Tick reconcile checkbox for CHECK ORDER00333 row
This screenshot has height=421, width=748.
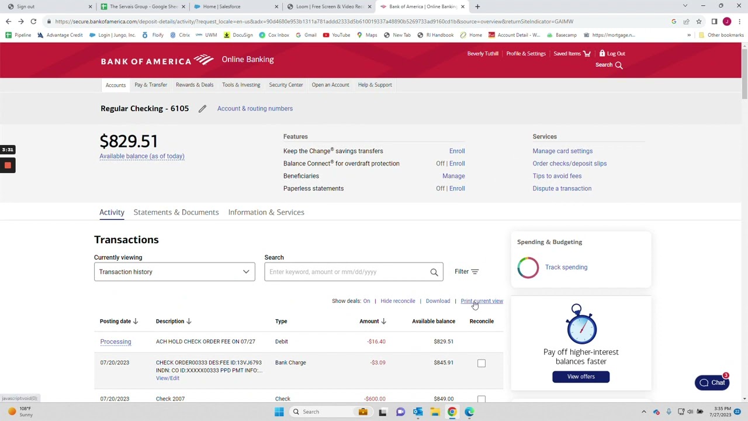click(482, 363)
